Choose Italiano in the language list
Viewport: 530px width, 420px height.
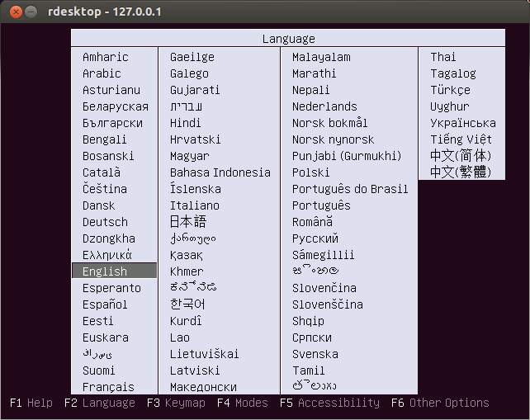tap(194, 205)
